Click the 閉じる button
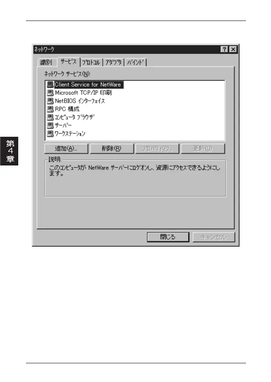The width and height of the screenshot is (271, 382). (168, 237)
